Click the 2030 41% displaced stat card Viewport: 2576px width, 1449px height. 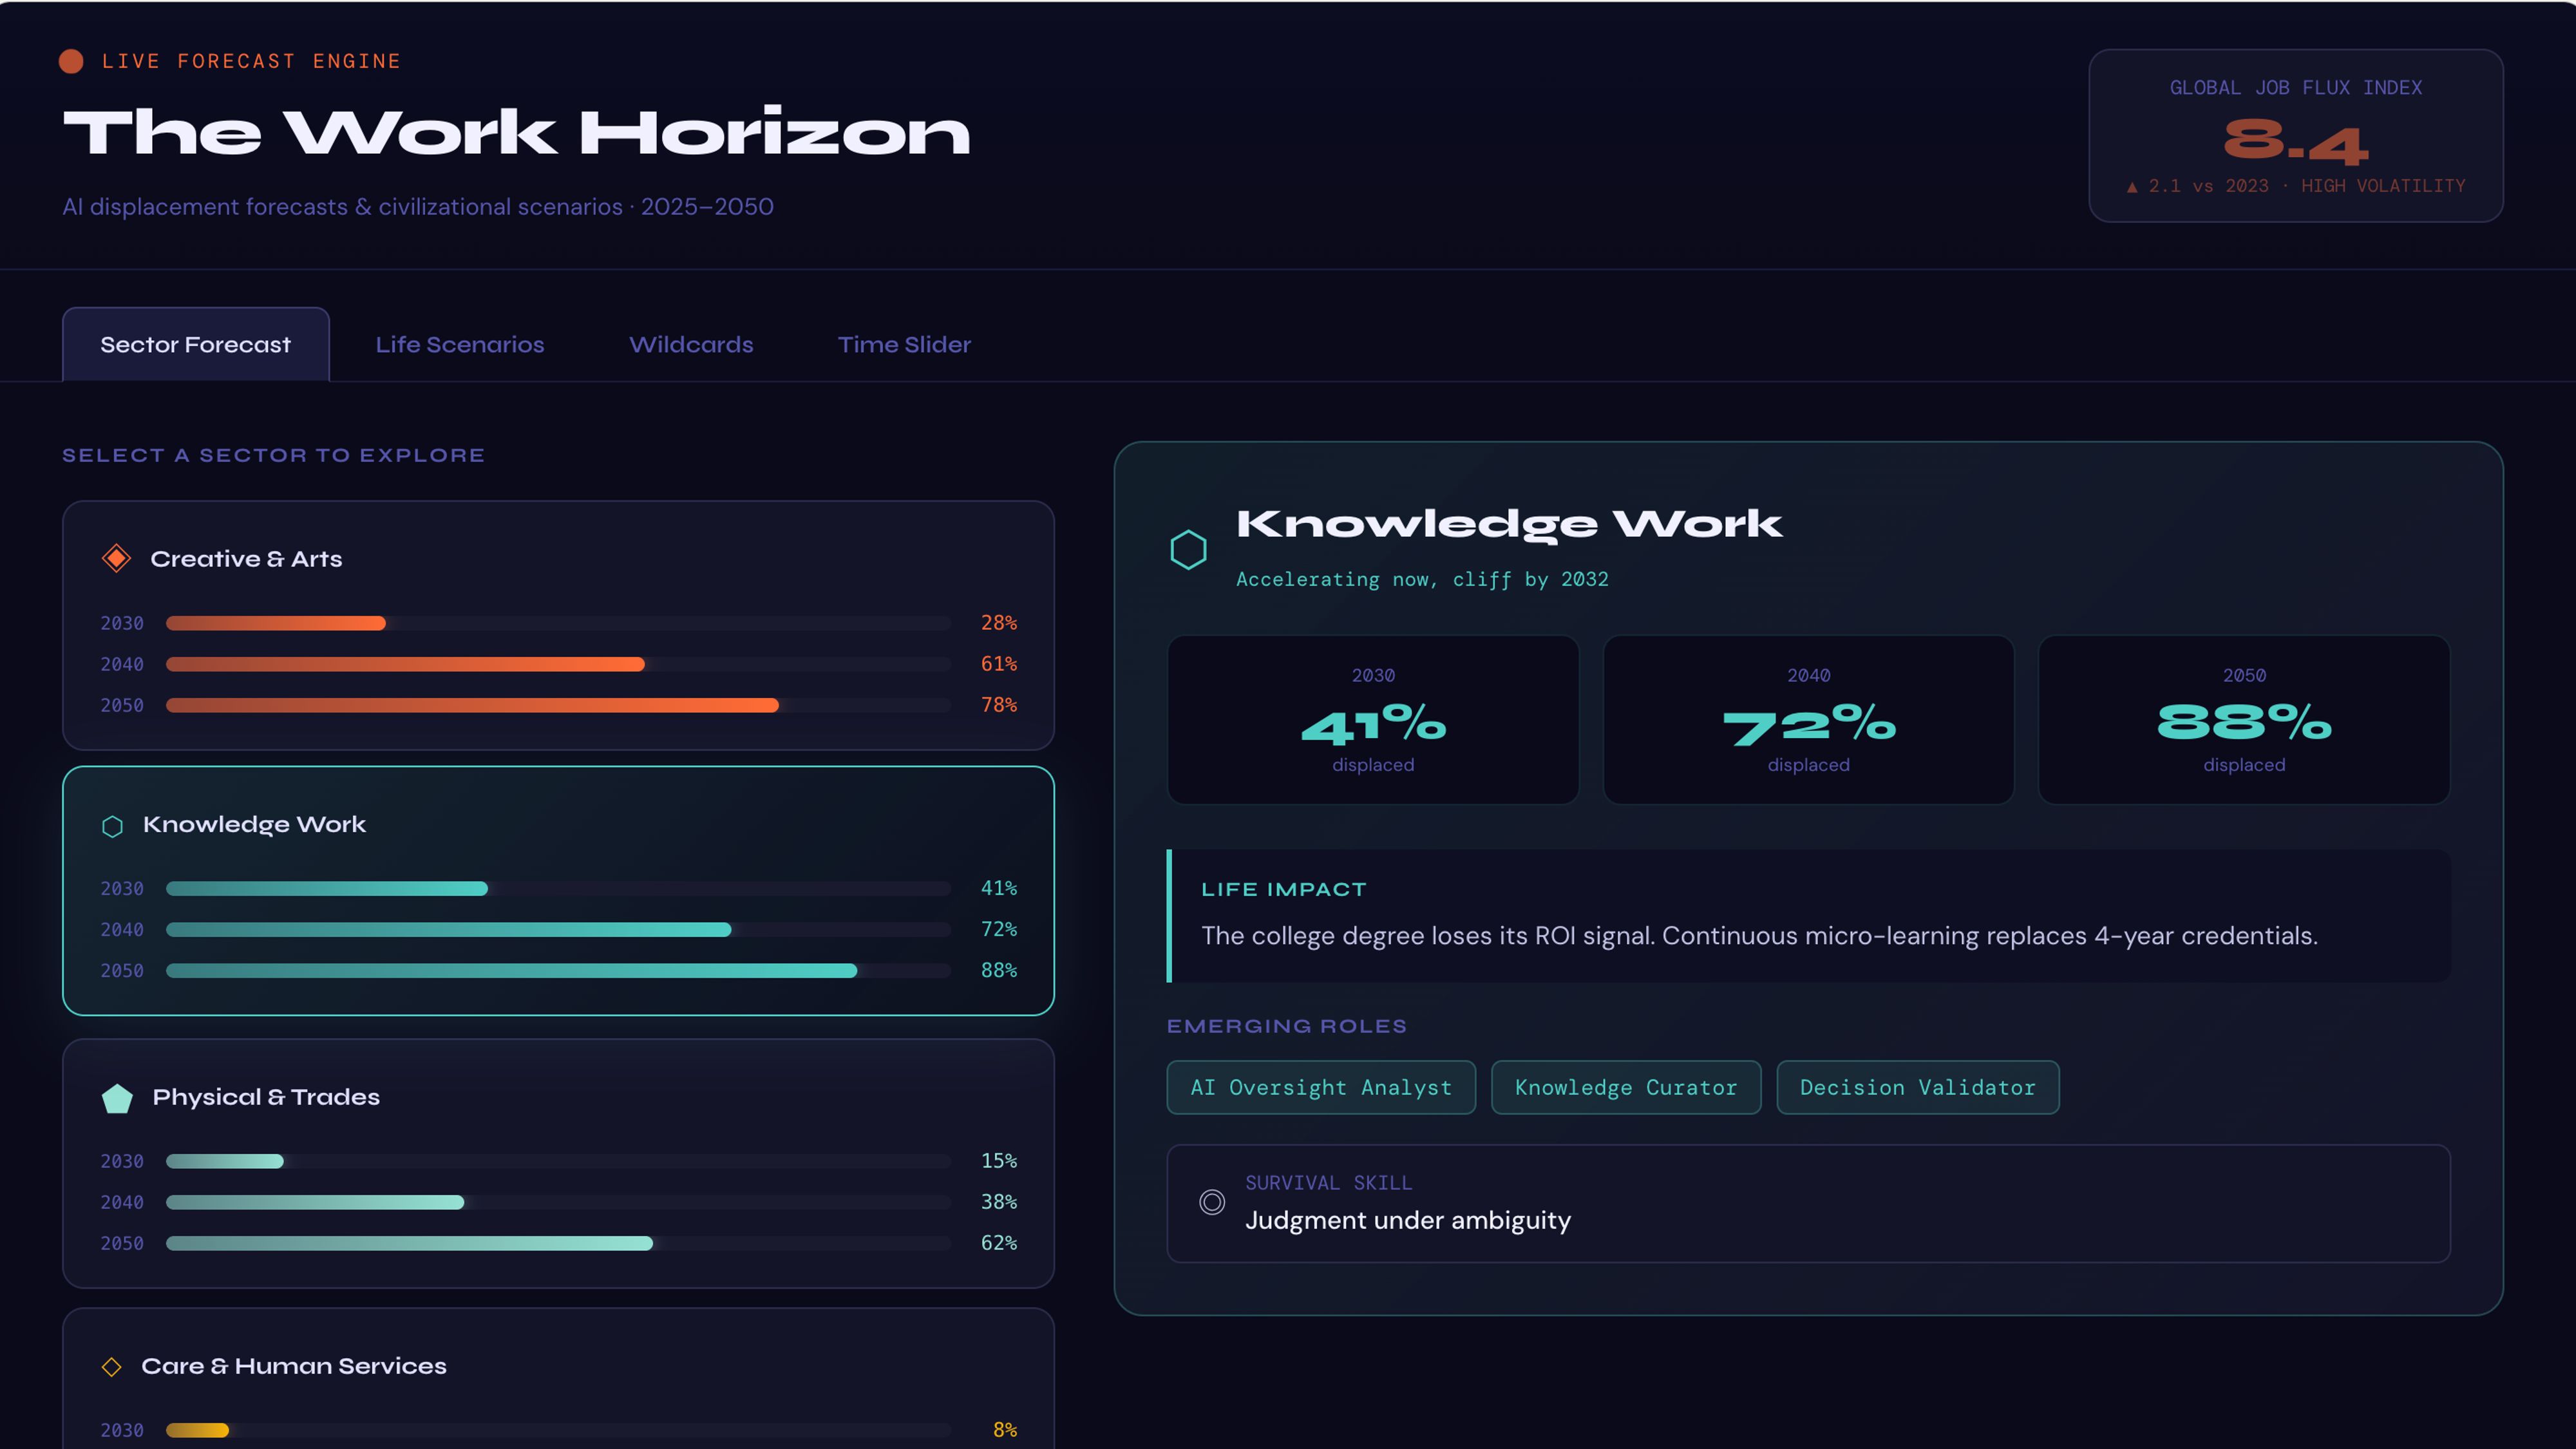pos(1372,720)
